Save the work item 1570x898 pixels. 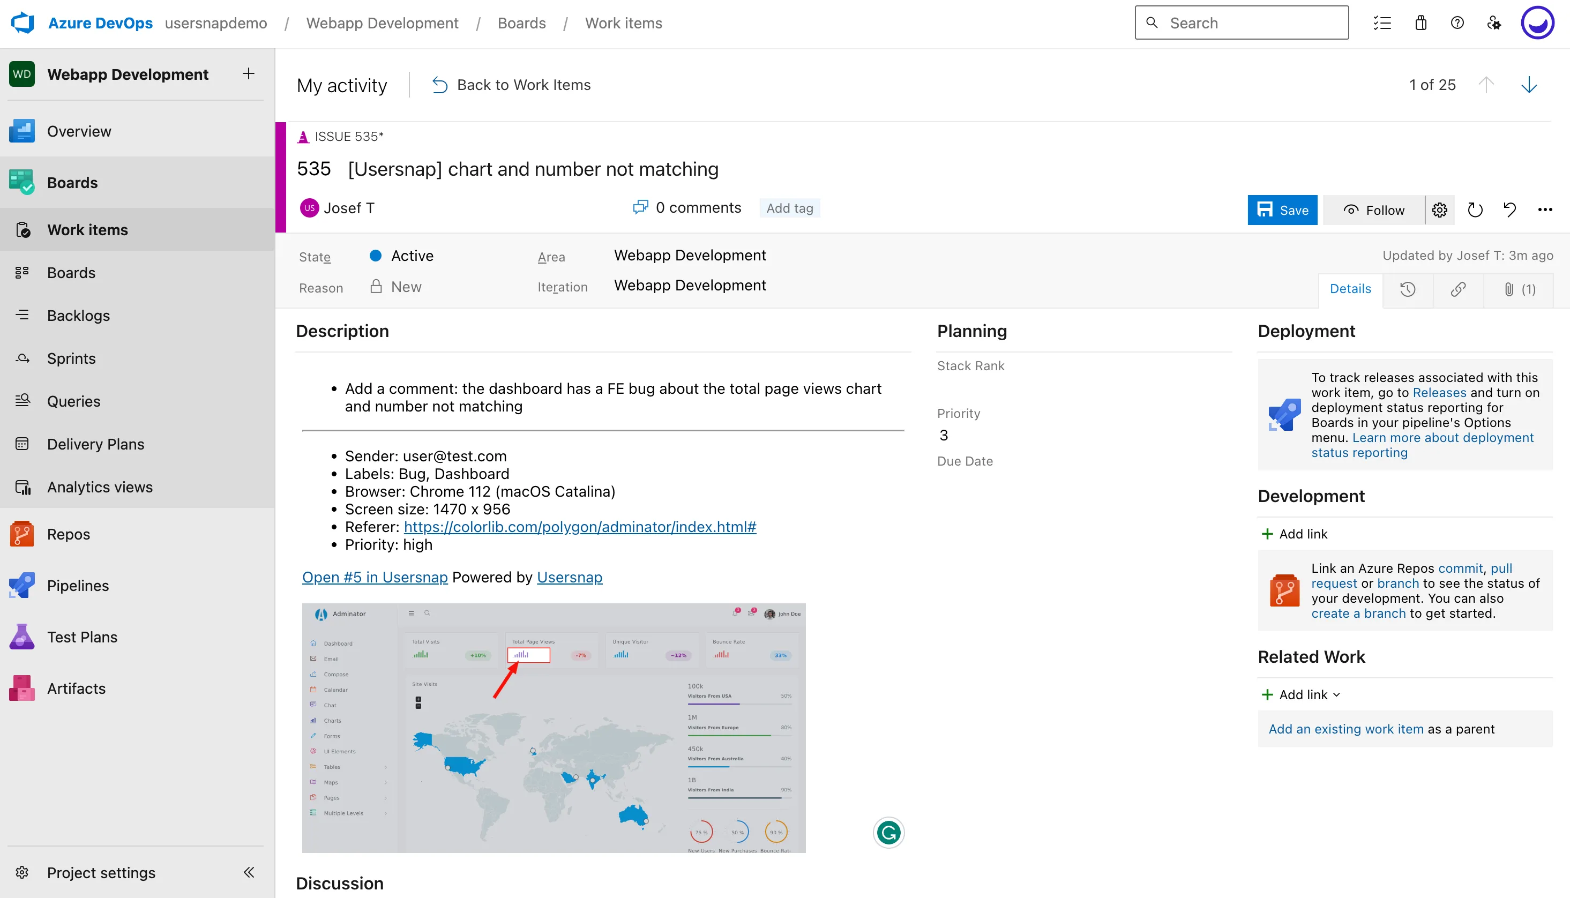[x=1282, y=209]
